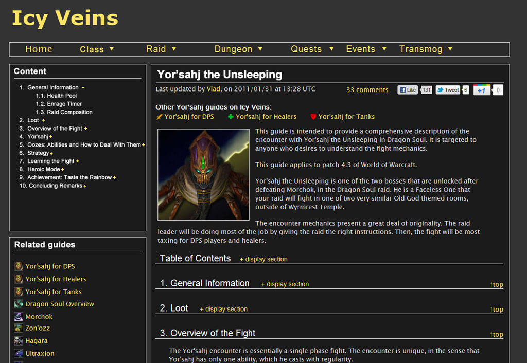Click the Morchok boss icon
Viewport: 527px width, 363px height.
(19, 316)
